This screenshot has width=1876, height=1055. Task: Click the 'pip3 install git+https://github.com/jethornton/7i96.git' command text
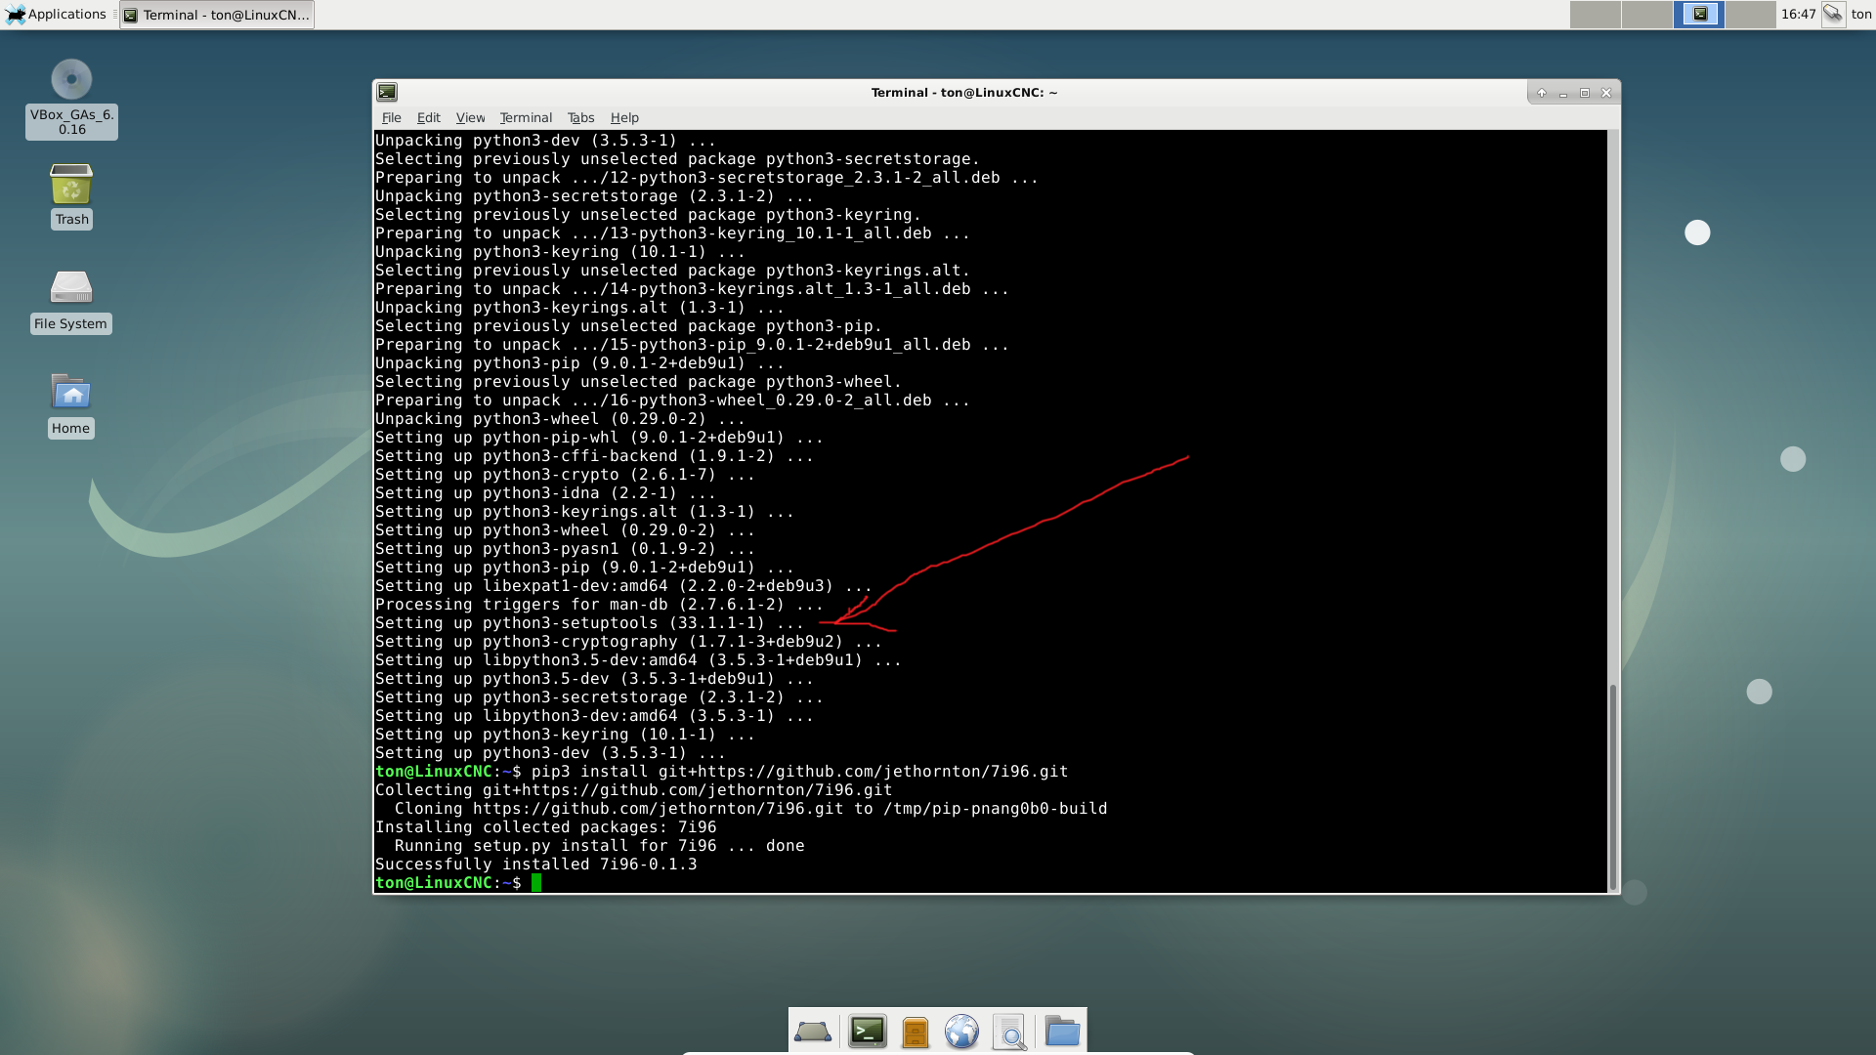click(x=799, y=772)
